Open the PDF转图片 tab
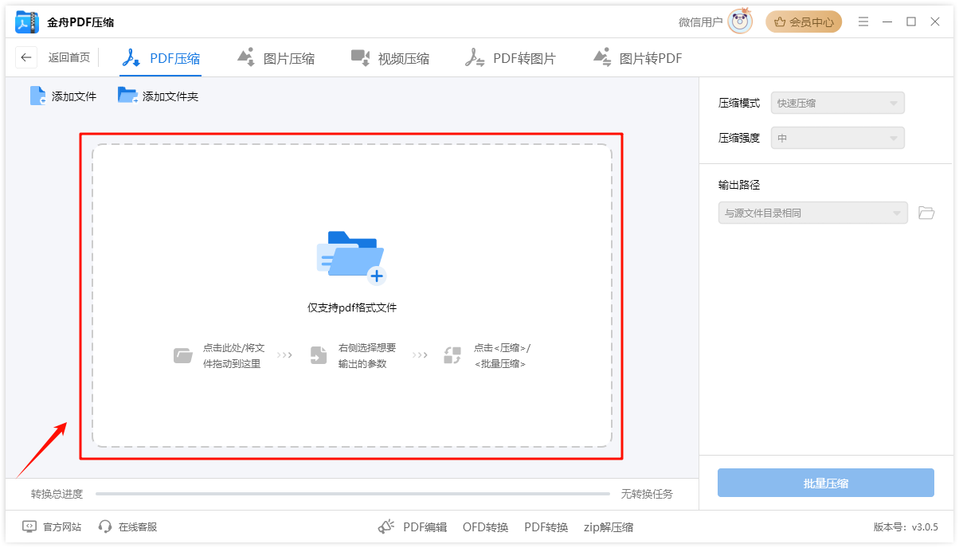The height and width of the screenshot is (548, 959). tap(511, 58)
